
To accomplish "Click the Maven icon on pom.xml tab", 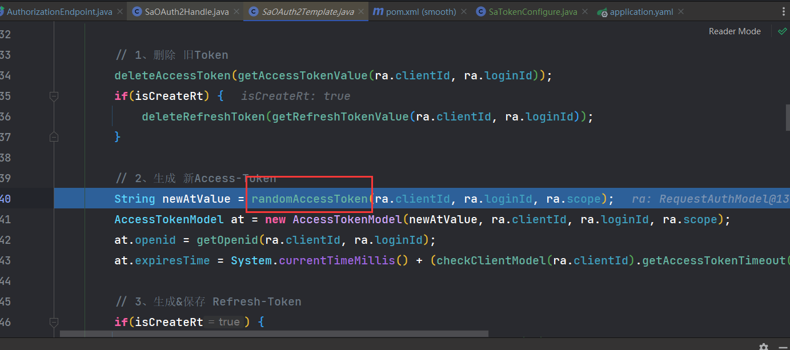I will click(x=378, y=11).
